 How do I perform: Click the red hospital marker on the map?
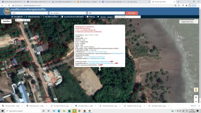coord(49,100)
